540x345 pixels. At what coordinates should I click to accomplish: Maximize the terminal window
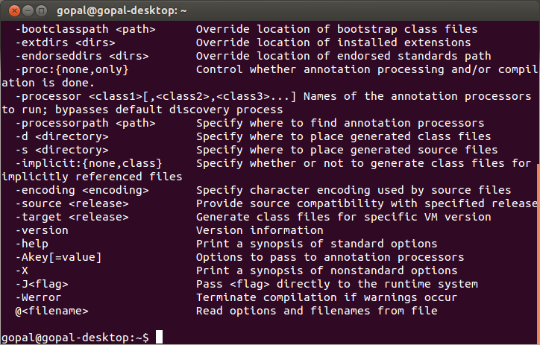pos(41,11)
